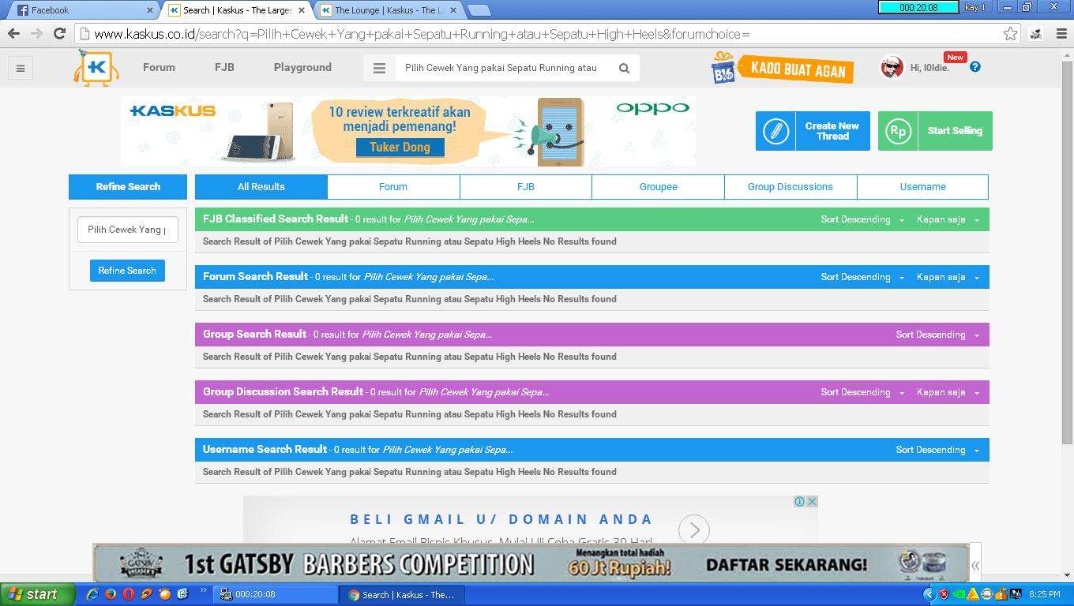
Task: Open the Sort Descending dropdown in Group Discussion results
Action: tap(862, 392)
